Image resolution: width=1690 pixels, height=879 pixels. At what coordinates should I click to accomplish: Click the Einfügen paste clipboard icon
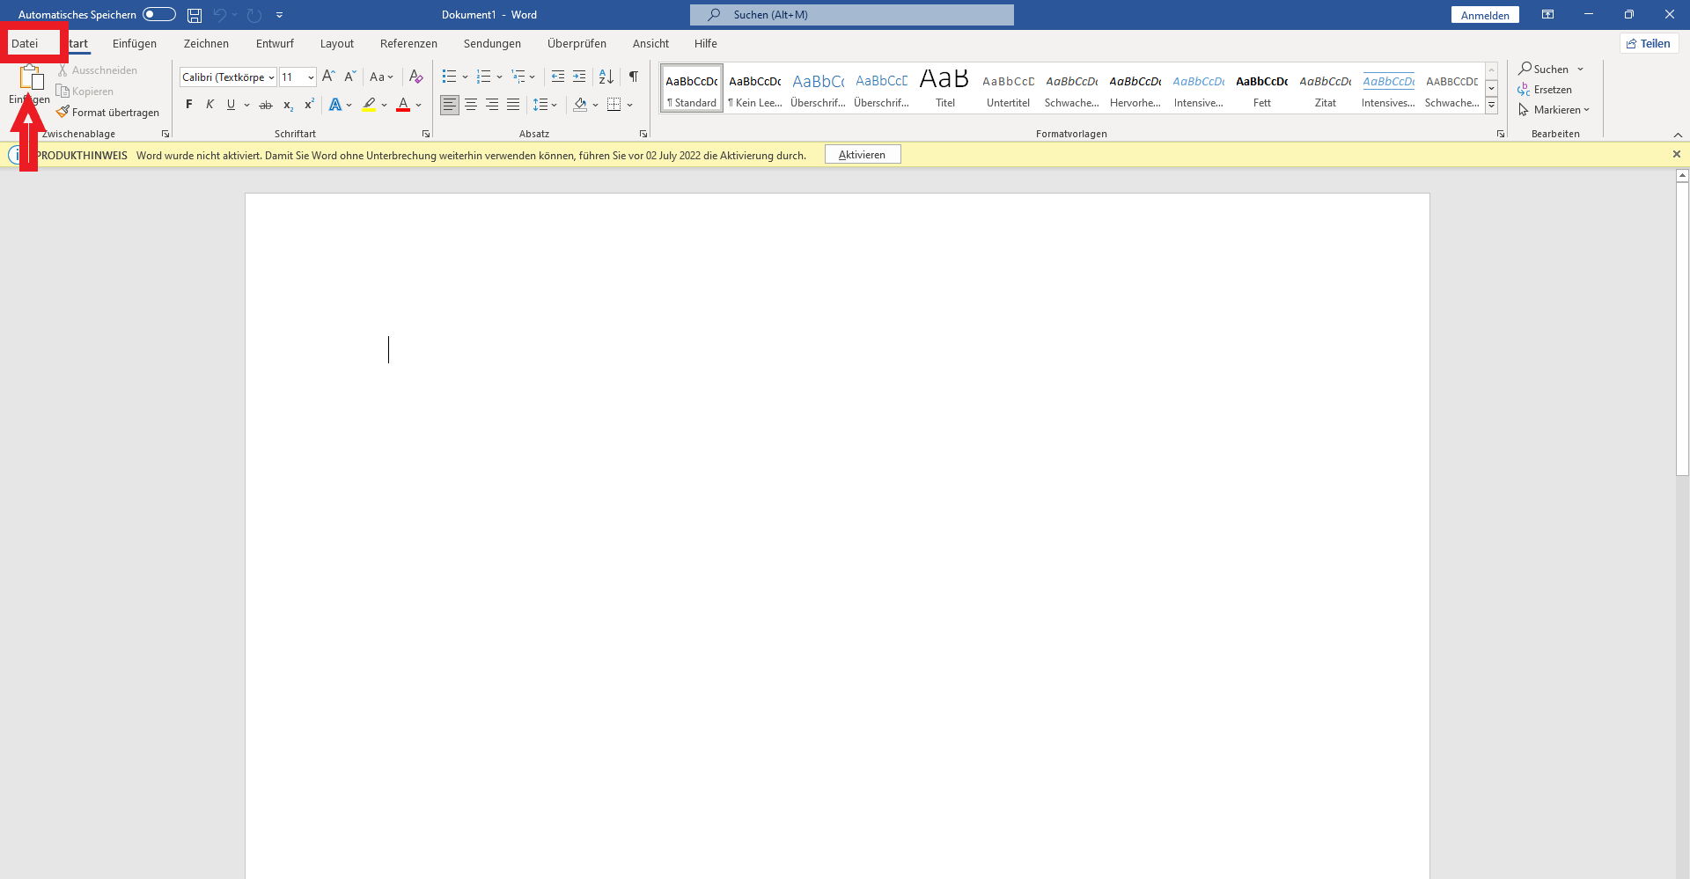tap(31, 77)
